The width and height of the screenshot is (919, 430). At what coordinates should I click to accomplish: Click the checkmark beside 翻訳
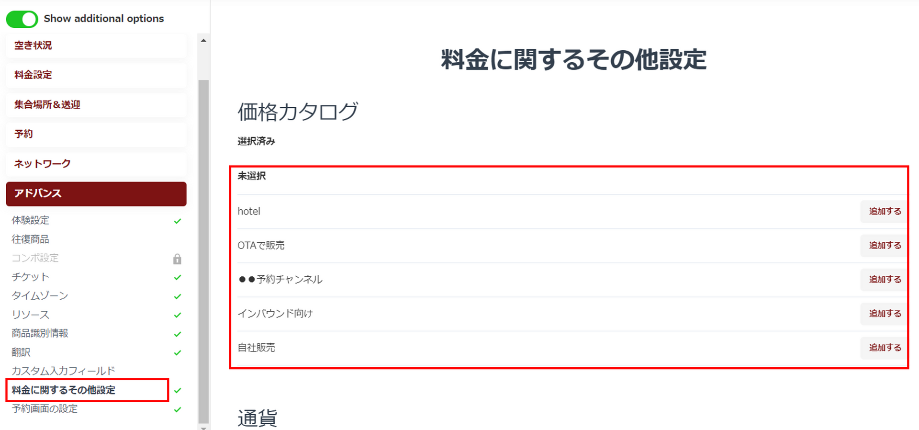[x=178, y=353]
